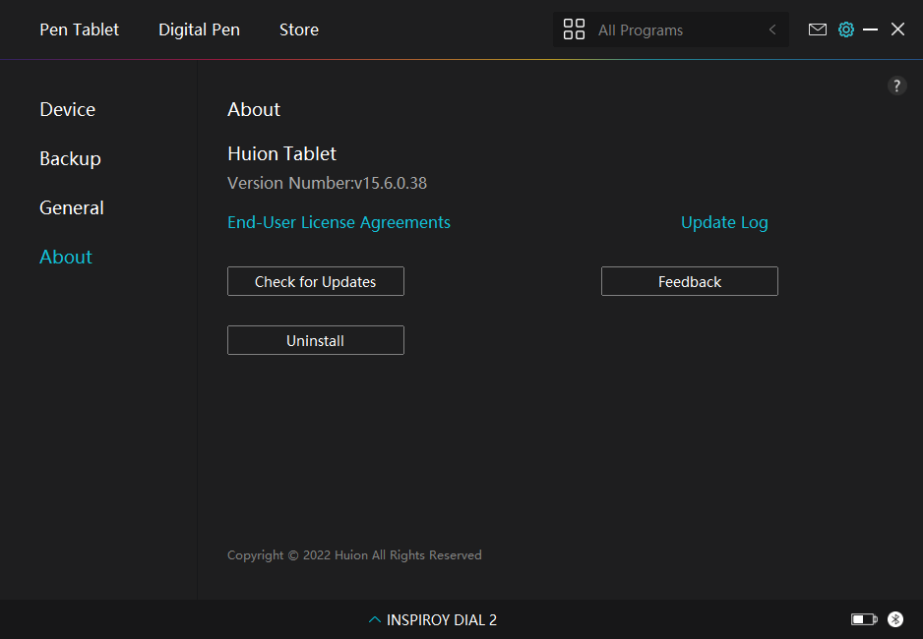
Task: Click the four-squares programs grid icon
Action: [x=574, y=29]
